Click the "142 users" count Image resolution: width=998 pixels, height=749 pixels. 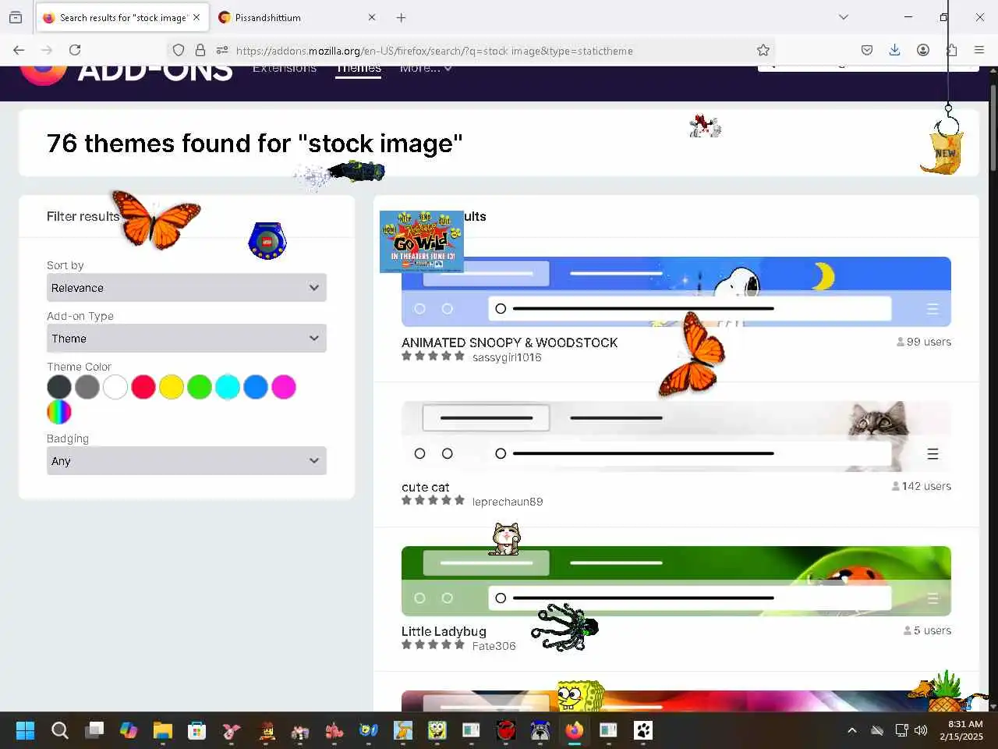922,486
